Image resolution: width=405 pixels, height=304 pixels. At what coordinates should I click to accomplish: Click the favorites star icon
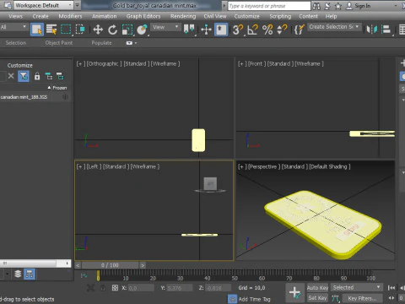(x=338, y=6)
